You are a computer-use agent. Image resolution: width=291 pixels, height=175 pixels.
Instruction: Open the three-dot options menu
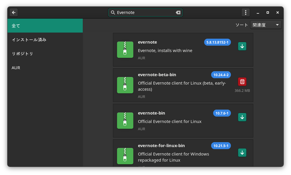point(245,12)
